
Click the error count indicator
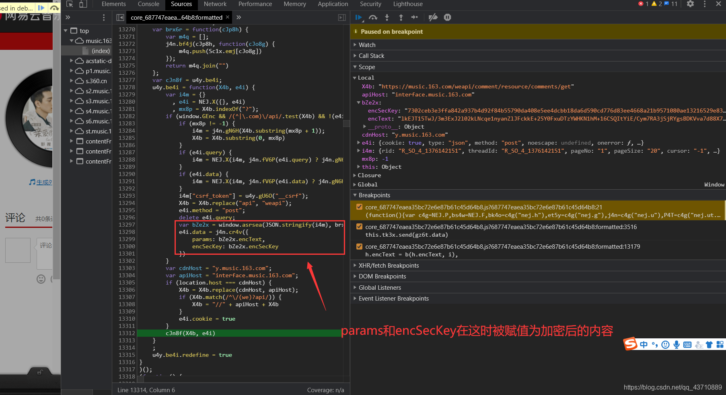(644, 4)
